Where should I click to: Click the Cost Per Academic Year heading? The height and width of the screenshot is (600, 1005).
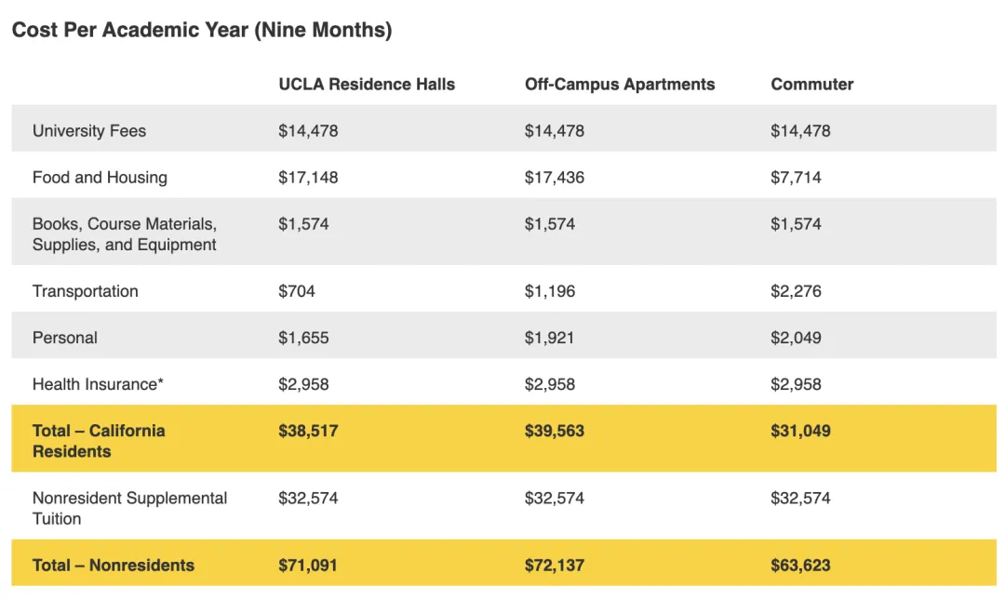click(x=202, y=30)
